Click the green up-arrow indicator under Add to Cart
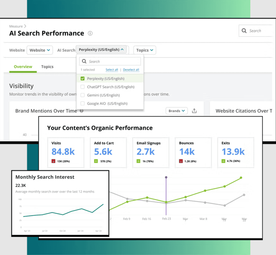 pyautogui.click(x=96, y=161)
